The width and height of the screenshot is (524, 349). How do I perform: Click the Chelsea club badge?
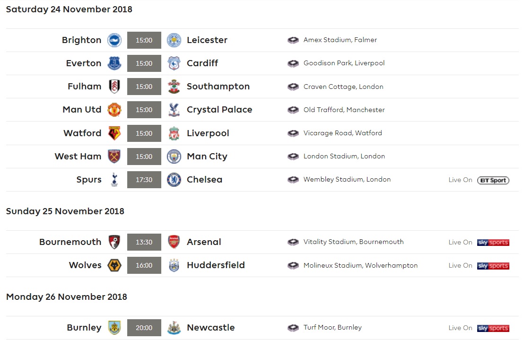coord(174,180)
